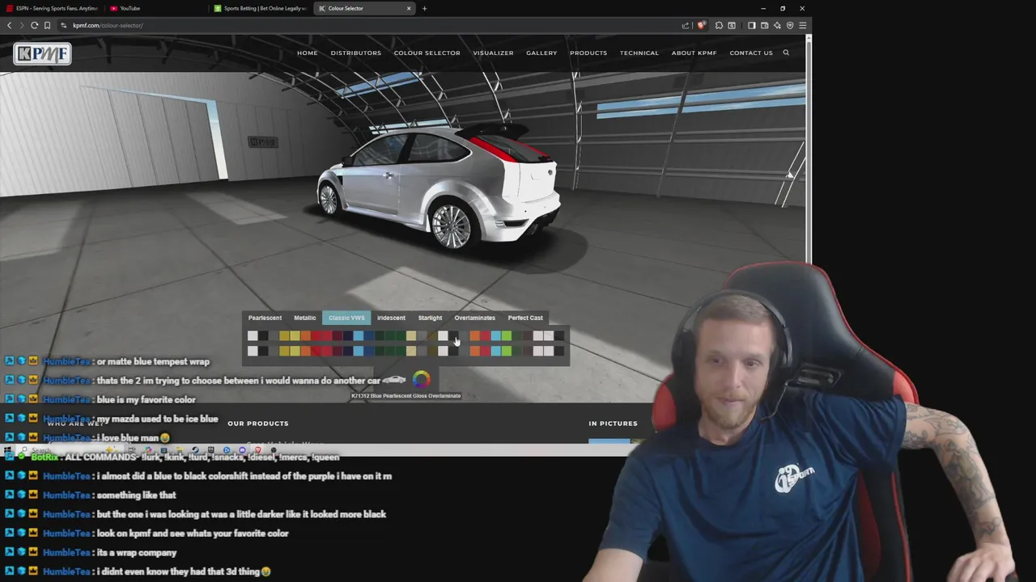Pick the lime green swatch in upper row
The height and width of the screenshot is (582, 1036).
507,335
